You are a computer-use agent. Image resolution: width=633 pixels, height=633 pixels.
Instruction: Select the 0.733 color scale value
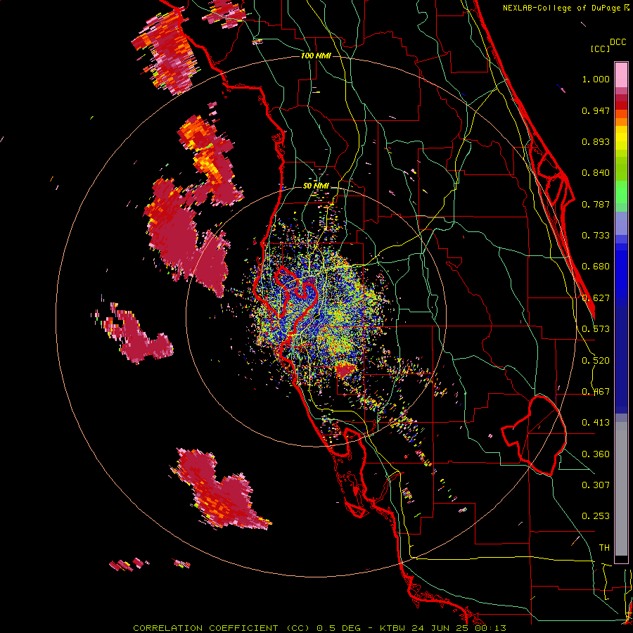(x=596, y=236)
